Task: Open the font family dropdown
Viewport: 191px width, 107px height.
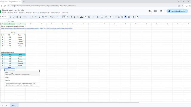Action: (x=54, y=17)
